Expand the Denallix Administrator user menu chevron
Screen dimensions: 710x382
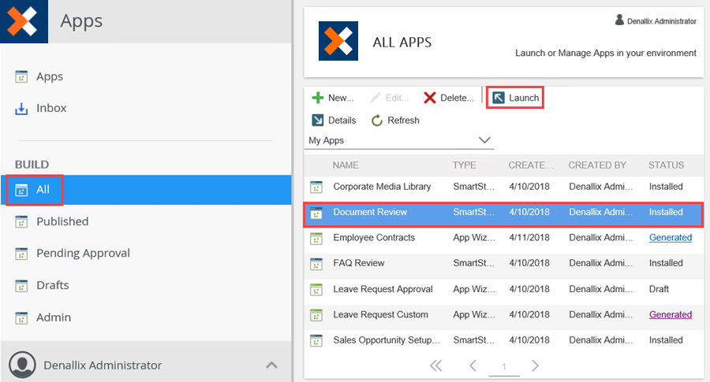point(271,365)
